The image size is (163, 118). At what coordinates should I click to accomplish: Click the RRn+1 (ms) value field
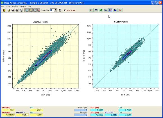pyautogui.click(x=81, y=110)
